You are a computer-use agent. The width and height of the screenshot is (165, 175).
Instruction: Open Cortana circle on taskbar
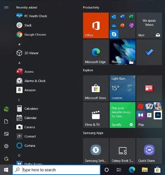[x=106, y=170]
